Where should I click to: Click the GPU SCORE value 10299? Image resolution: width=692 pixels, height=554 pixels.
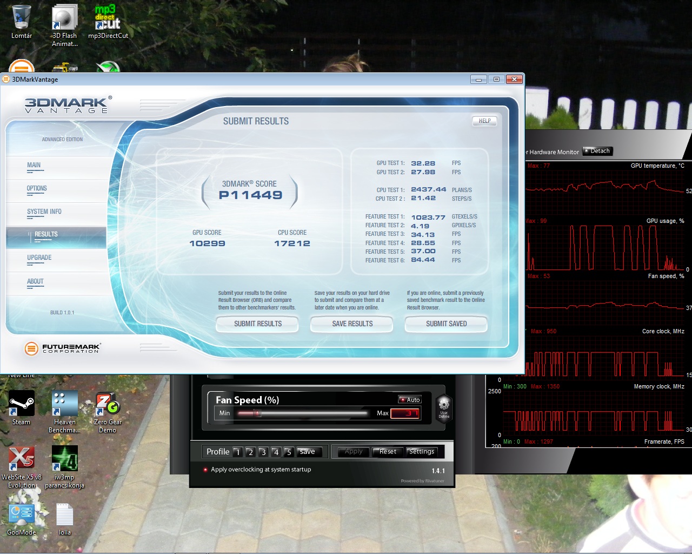[207, 243]
